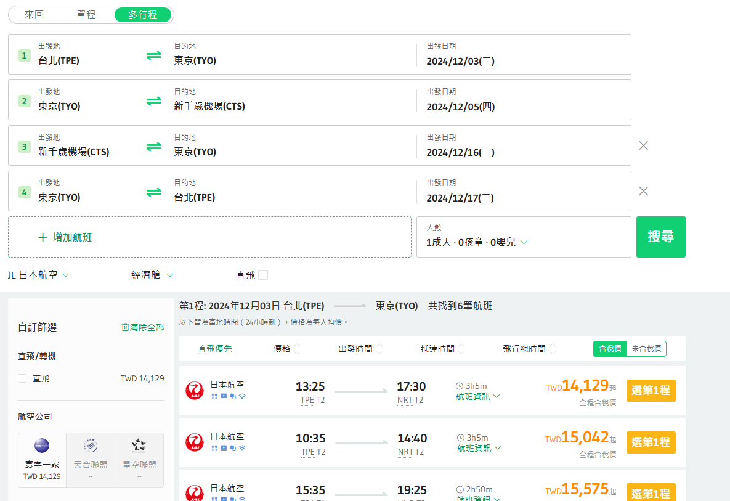
Task: Swap origin and destination for leg 4
Action: 153,192
